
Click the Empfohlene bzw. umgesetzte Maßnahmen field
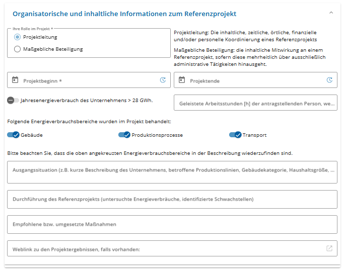172,224
